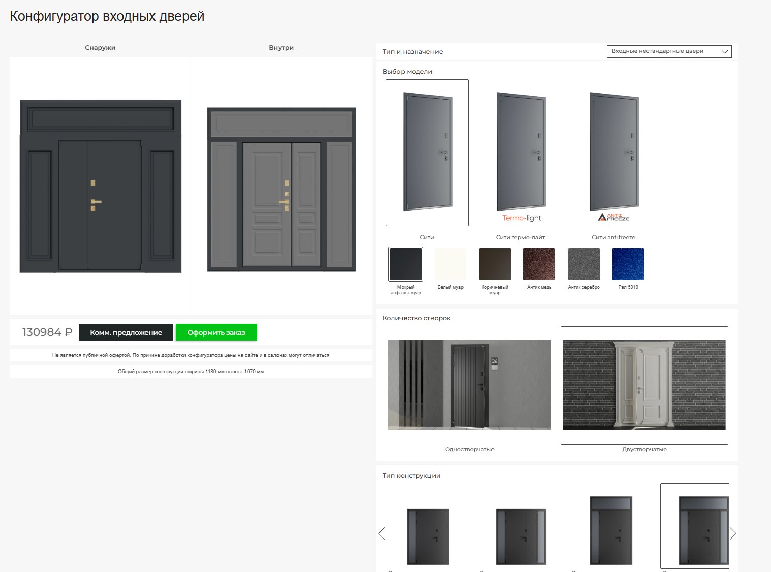Select the Сити door model
The image size is (771, 572).
point(427,152)
